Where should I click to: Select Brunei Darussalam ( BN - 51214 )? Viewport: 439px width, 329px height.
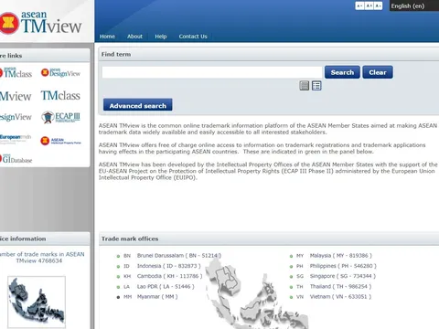179,256
